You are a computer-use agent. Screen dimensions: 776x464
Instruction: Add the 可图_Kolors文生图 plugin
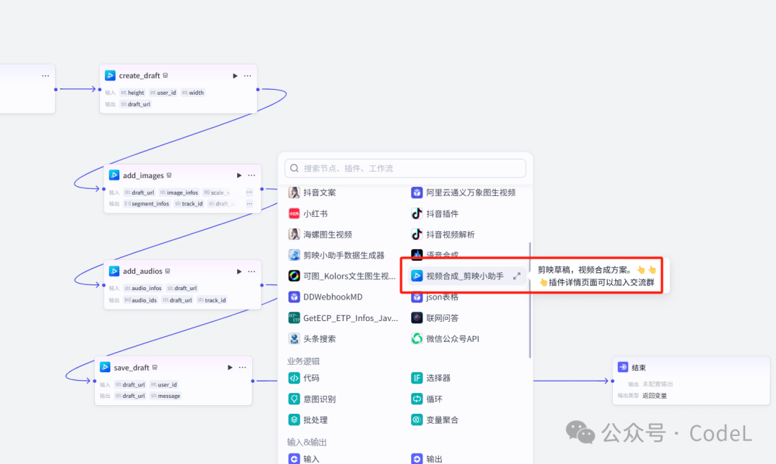pos(341,276)
